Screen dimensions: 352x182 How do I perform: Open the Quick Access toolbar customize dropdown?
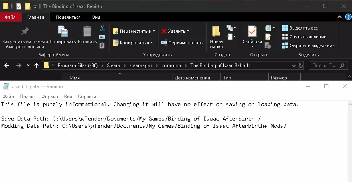click(x=35, y=6)
